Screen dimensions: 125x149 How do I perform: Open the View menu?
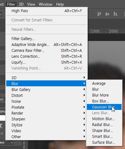coord(31,4)
